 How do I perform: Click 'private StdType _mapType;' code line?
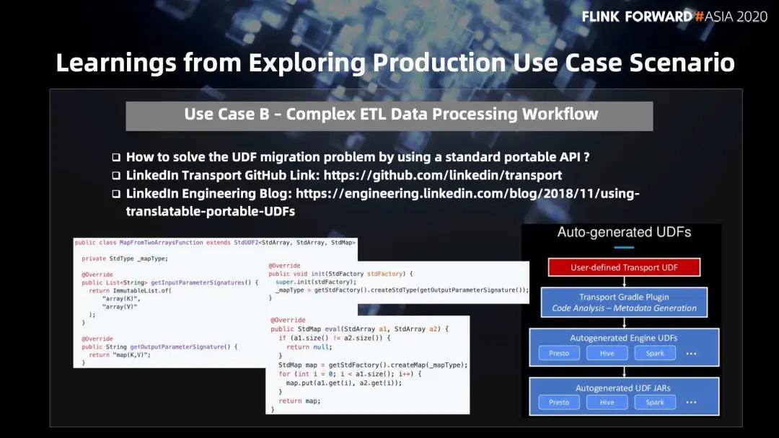[x=125, y=259]
